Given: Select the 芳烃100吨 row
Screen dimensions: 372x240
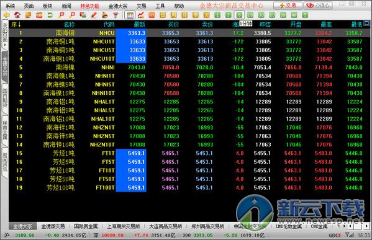Looking at the screenshot, I should pos(189,188).
